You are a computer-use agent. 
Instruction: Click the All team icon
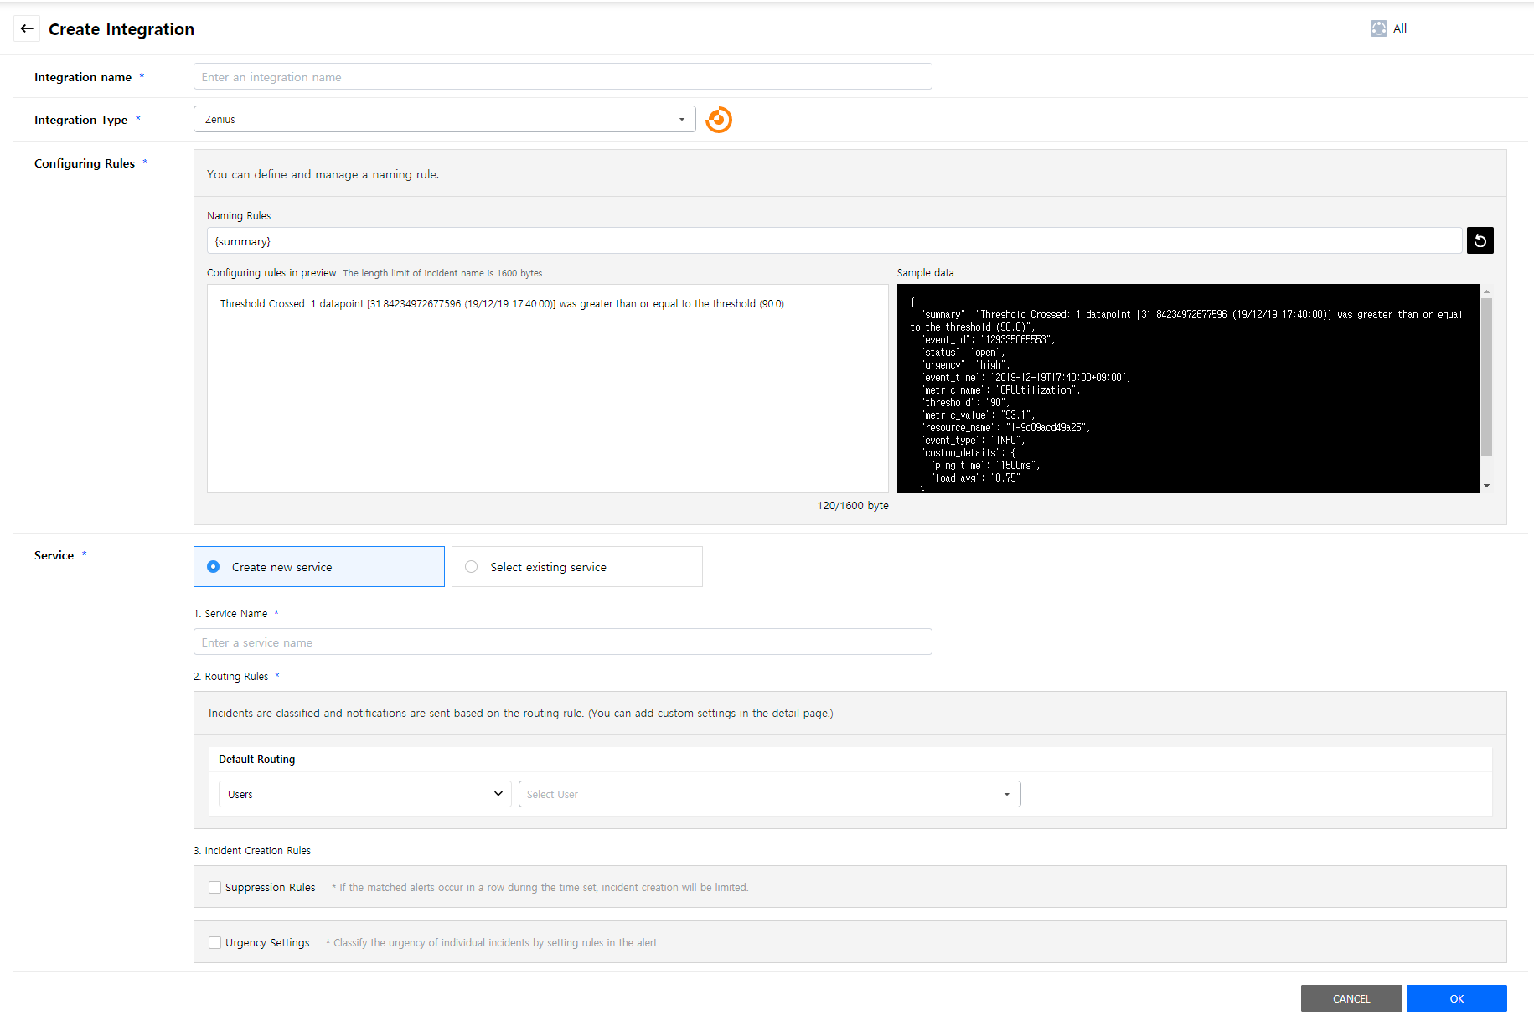tap(1378, 28)
